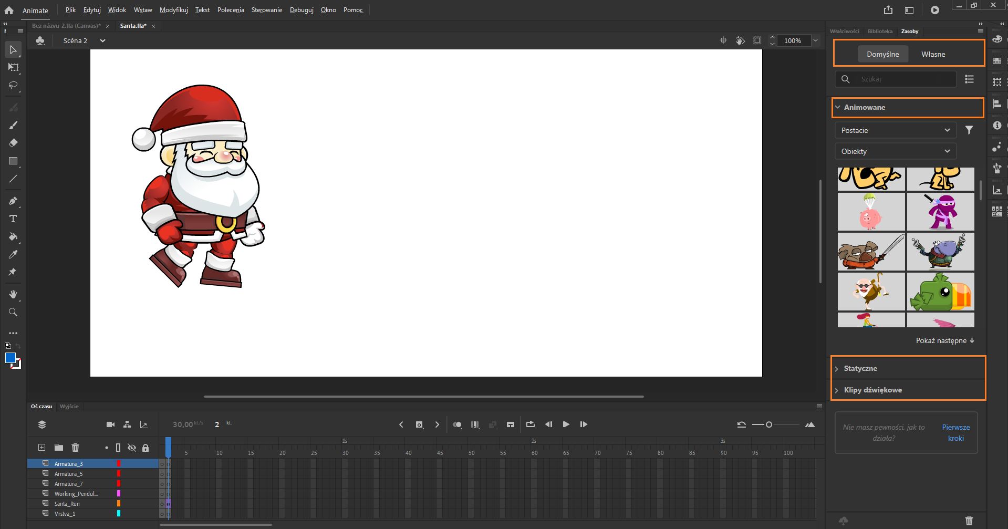Select the Eyedropper tool
Viewport: 1008px width, 529px height.
(x=13, y=254)
